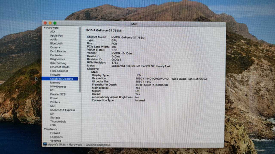This screenshot has width=275, height=154.
Task: Select the Hardware category label
Action: pos(52,28)
